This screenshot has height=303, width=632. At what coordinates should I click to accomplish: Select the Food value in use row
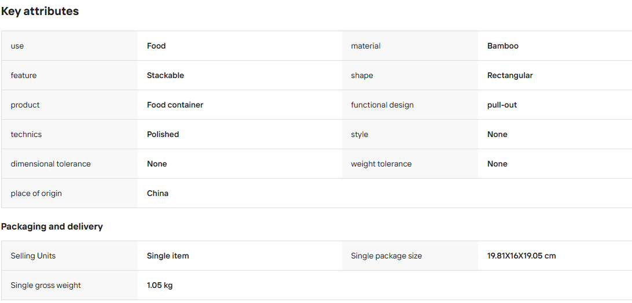(x=156, y=46)
